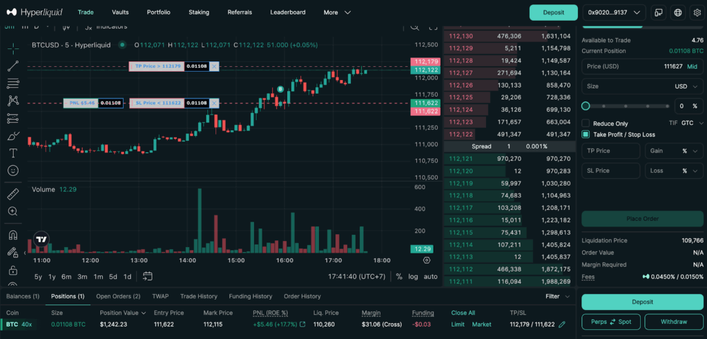Open the go-to-date calendar icon
707x339 pixels.
(148, 277)
